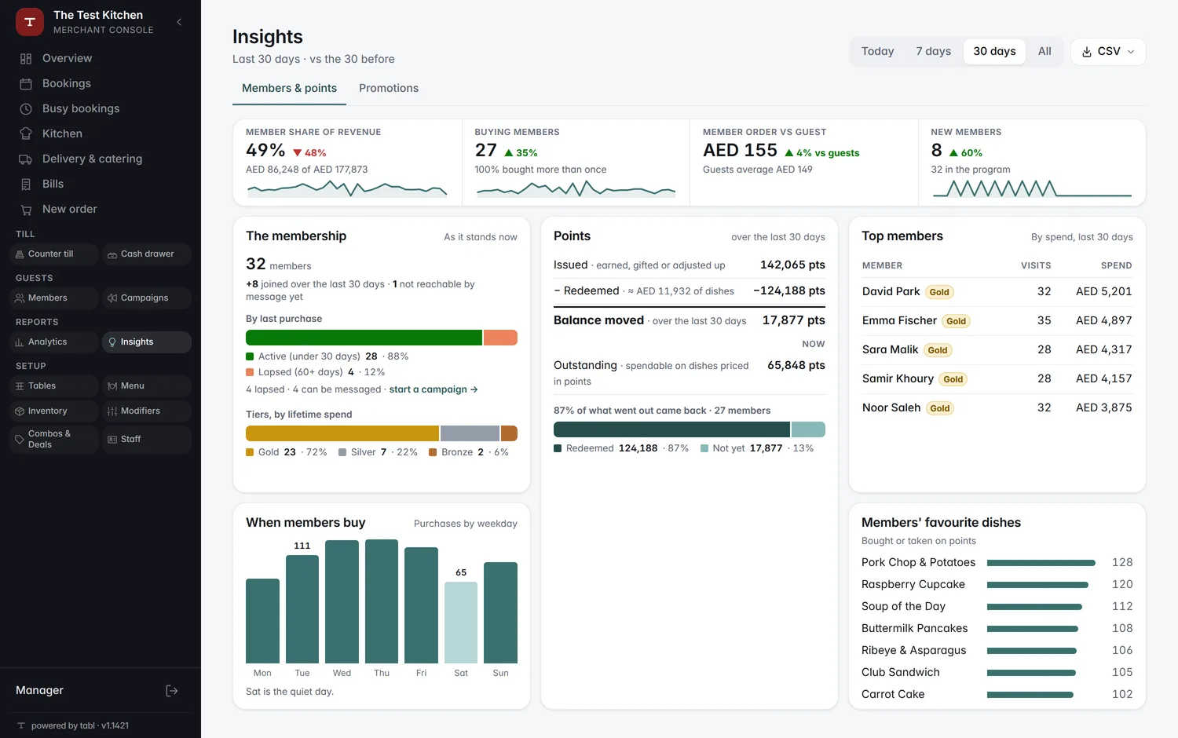Click David Park row in Top members
Image resolution: width=1178 pixels, height=738 pixels.
[x=997, y=291]
